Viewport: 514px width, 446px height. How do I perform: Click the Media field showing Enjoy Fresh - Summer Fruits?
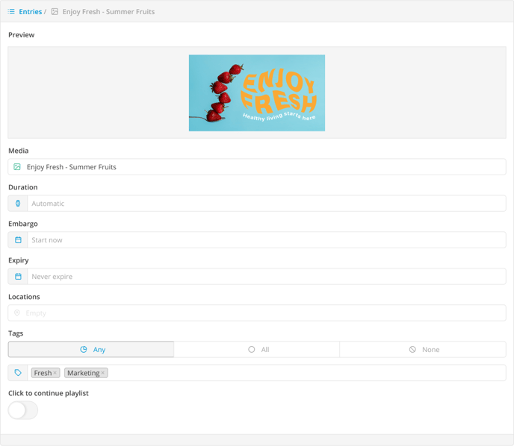pyautogui.click(x=257, y=167)
